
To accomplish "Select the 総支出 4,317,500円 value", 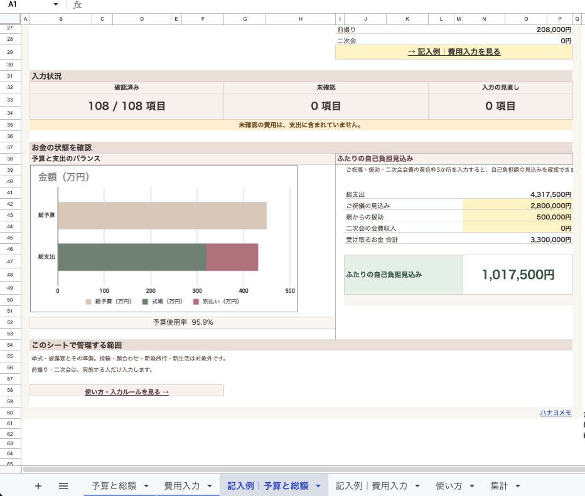I will 550,194.
